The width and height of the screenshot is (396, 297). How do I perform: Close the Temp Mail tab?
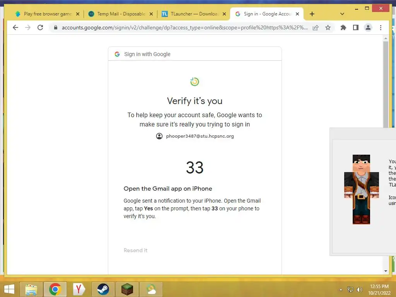tap(151, 14)
